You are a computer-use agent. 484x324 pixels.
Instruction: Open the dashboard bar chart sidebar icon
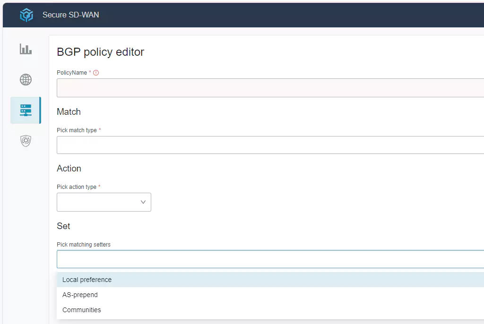(26, 49)
